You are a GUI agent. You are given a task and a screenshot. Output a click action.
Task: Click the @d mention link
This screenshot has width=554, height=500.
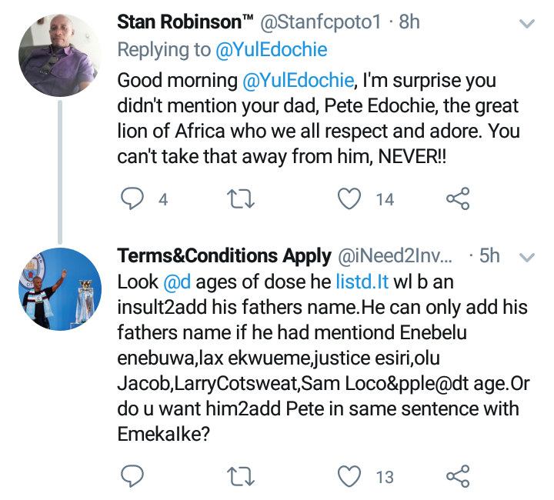tap(178, 282)
